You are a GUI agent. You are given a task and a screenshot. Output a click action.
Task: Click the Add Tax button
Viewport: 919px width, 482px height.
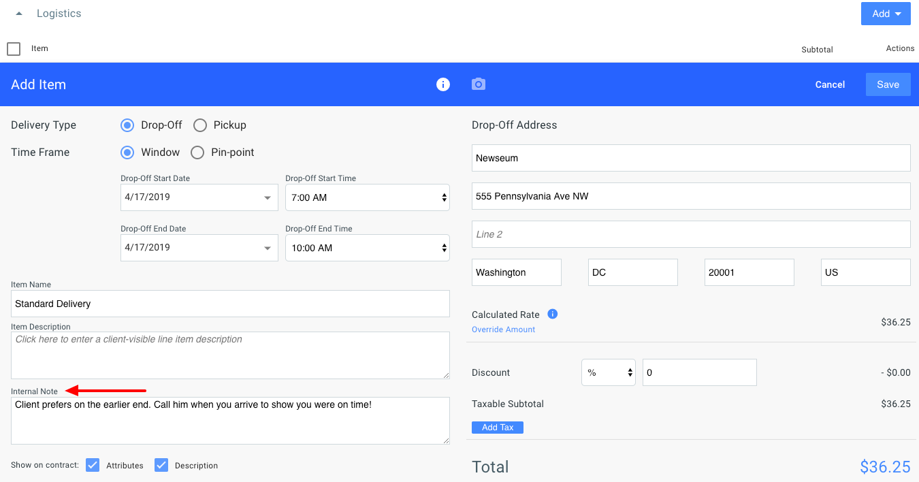[x=498, y=428]
